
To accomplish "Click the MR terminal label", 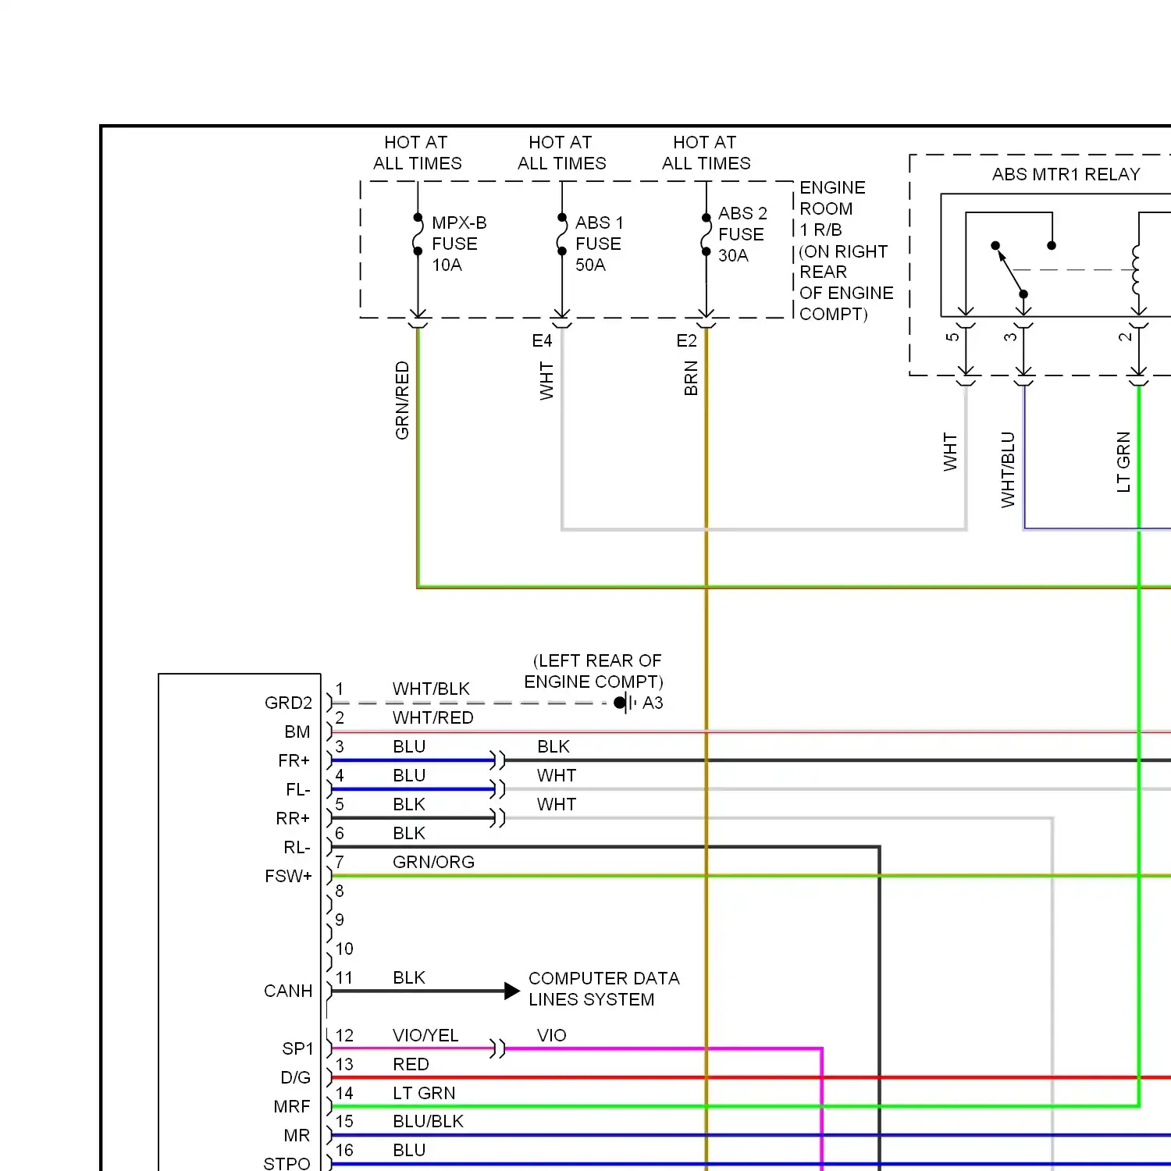I will pyautogui.click(x=297, y=1135).
